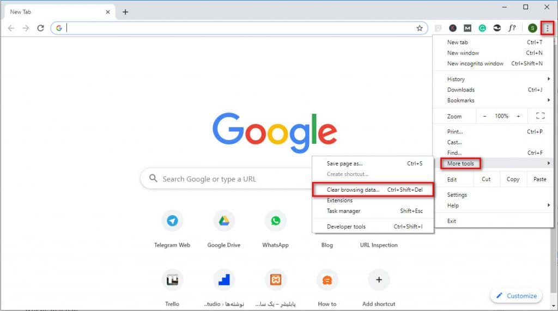Open the green Grammarly extension icon
Image resolution: width=558 pixels, height=311 pixels.
(x=482, y=28)
